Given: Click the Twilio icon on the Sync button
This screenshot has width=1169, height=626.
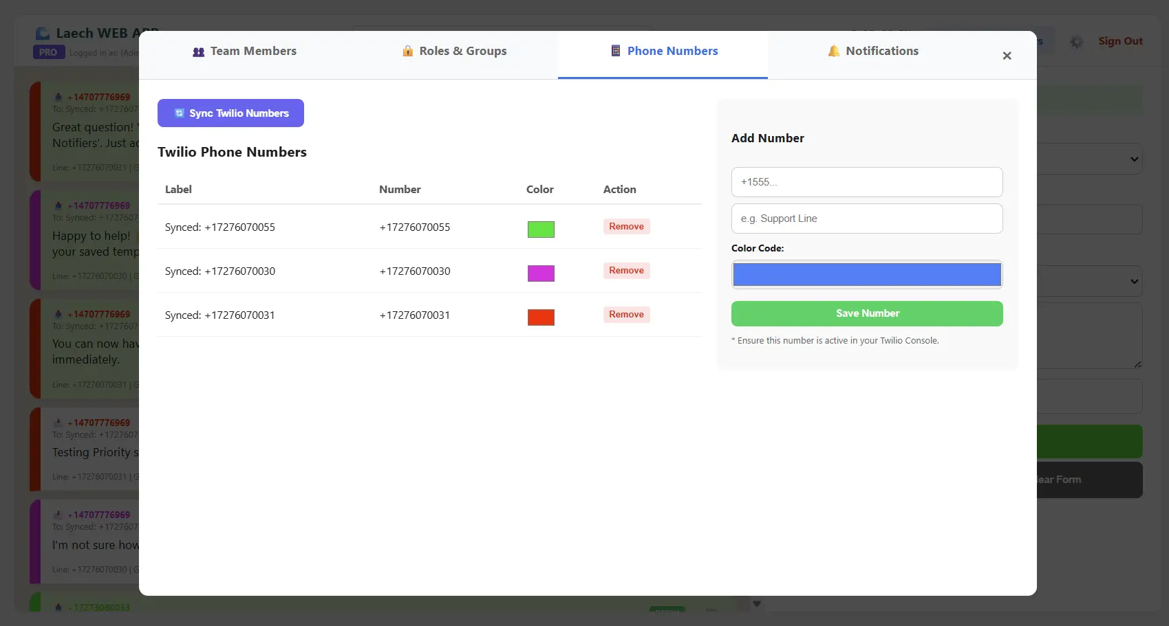Looking at the screenshot, I should click(179, 113).
